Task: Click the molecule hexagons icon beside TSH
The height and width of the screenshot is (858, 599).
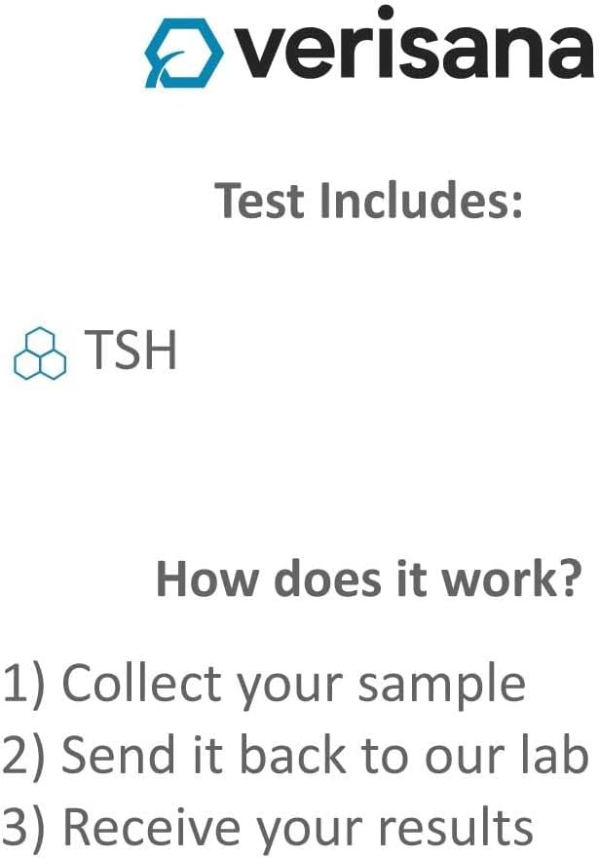Action: [40, 353]
